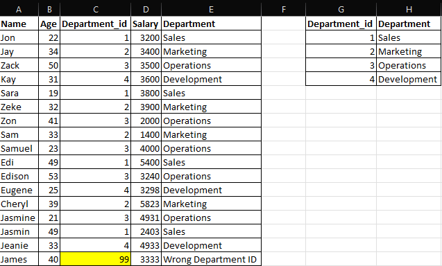Click Jon's salary cell 3200

(146, 37)
